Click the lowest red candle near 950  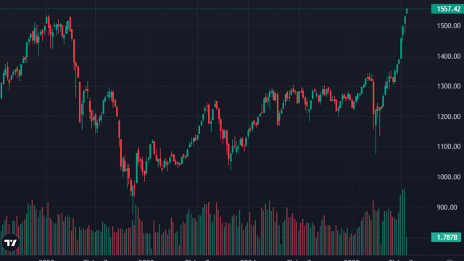[x=133, y=189]
